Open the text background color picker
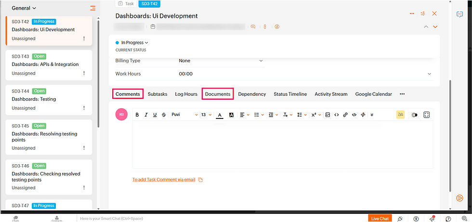Screen dimensions: 472x222 click(232, 115)
